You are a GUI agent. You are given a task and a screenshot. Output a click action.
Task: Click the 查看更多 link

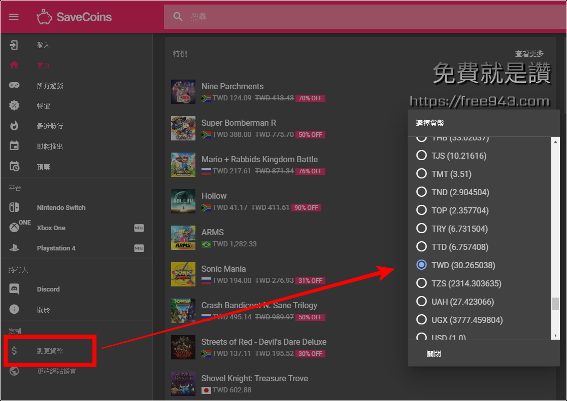(x=529, y=53)
